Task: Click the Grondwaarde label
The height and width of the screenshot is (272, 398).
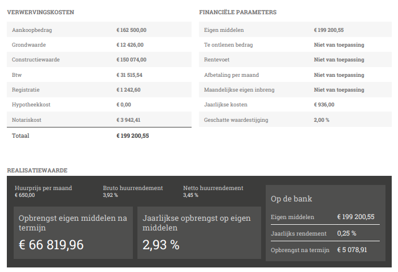Action: pyautogui.click(x=29, y=45)
